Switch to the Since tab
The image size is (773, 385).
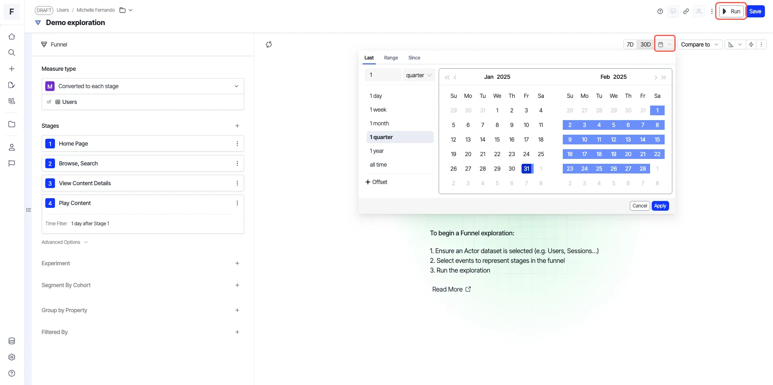[414, 58]
